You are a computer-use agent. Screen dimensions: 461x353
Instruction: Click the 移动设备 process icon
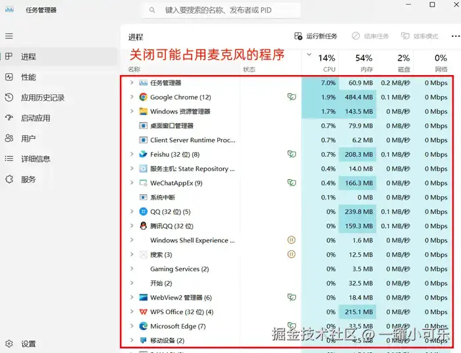pyautogui.click(x=143, y=340)
